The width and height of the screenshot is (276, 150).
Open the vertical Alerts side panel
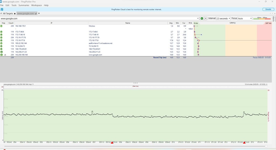pyautogui.click(x=273, y=19)
